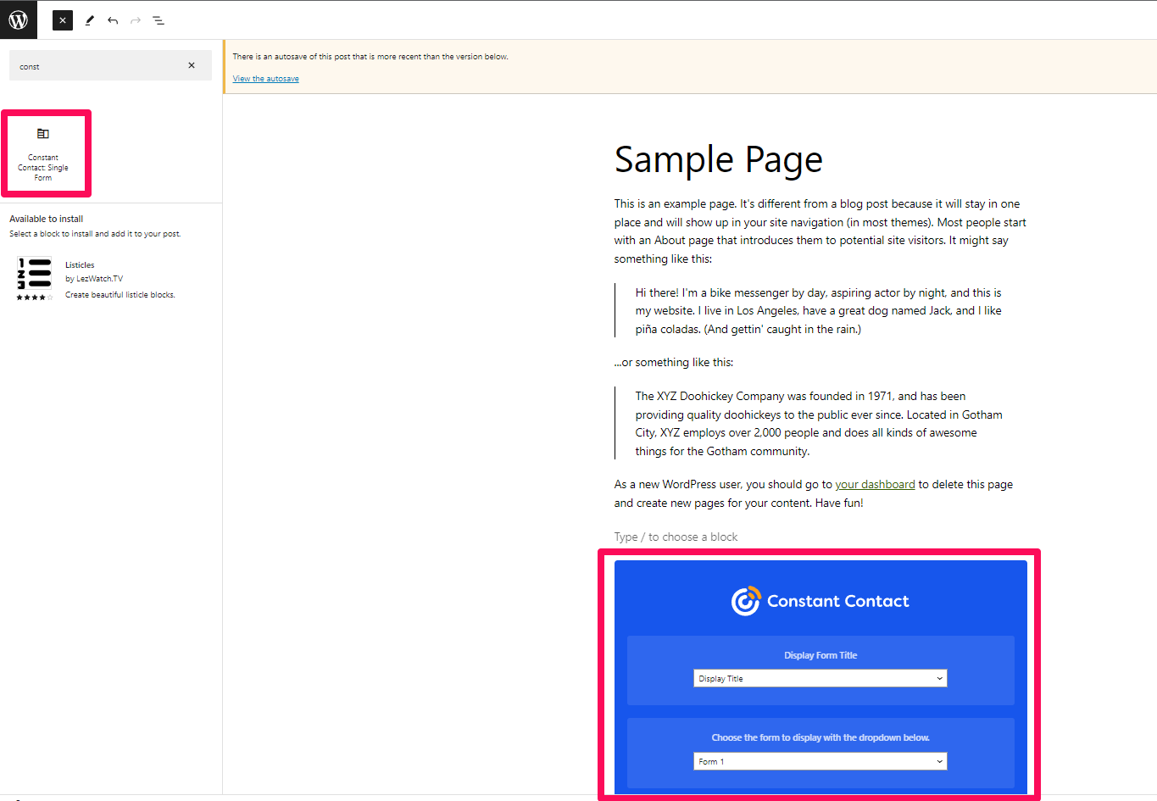Click 'Create beautiful listicle blocks.' description
The width and height of the screenshot is (1157, 801).
[x=120, y=295]
